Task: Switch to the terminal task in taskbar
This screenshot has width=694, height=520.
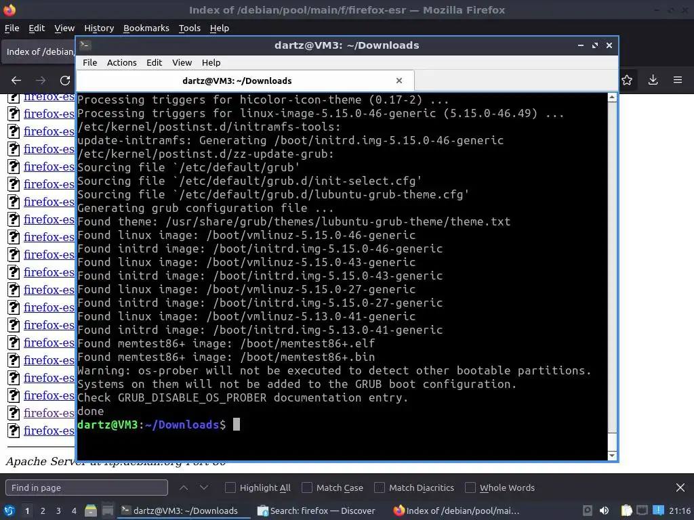Action: (184, 511)
